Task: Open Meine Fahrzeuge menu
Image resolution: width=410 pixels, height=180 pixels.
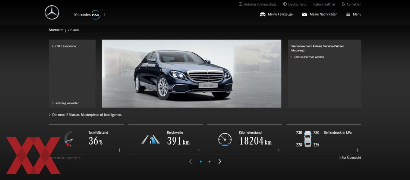Action: [x=280, y=14]
